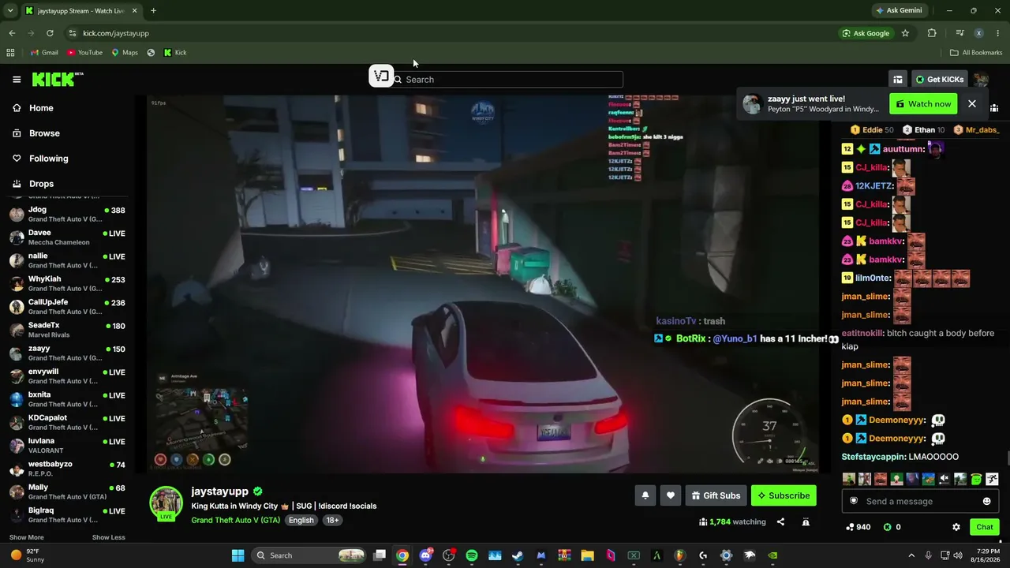Open KDCapalot channel in sidebar
This screenshot has width=1010, height=568.
point(67,423)
